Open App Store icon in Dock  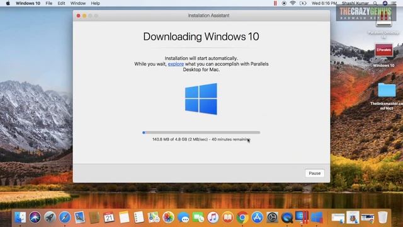[258, 218]
